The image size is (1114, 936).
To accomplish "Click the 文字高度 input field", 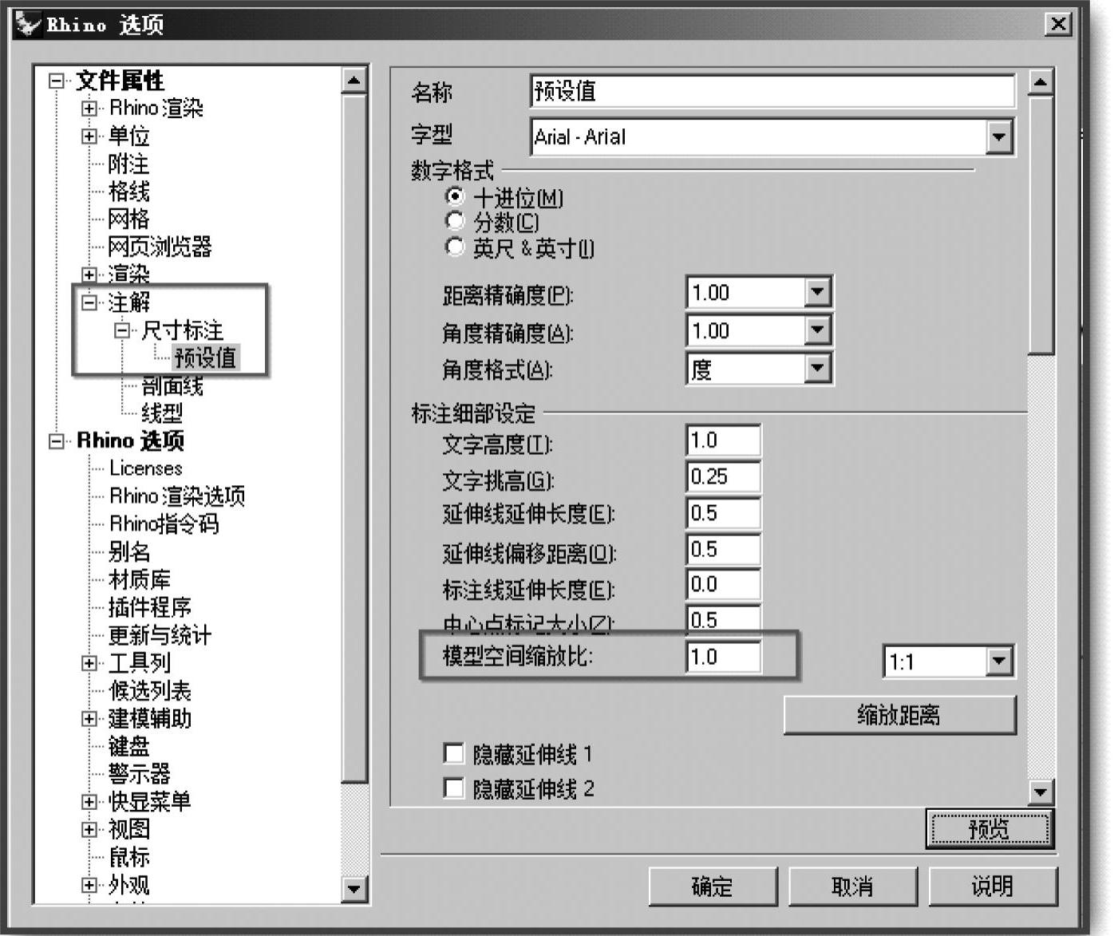I will point(723,440).
